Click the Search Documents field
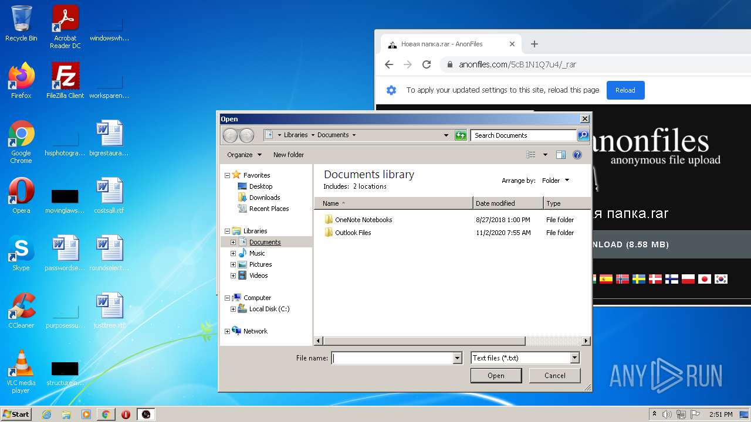Viewport: 751px width, 422px height. pyautogui.click(x=523, y=135)
